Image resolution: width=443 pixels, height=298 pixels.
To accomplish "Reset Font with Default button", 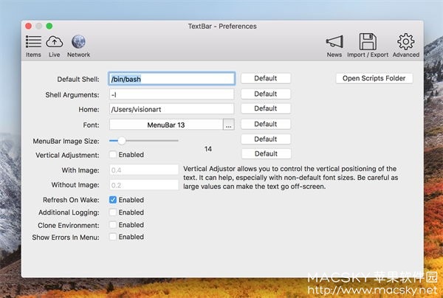I will pyautogui.click(x=266, y=124).
